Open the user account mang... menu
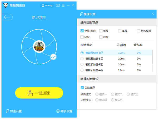 [x=47, y=5]
